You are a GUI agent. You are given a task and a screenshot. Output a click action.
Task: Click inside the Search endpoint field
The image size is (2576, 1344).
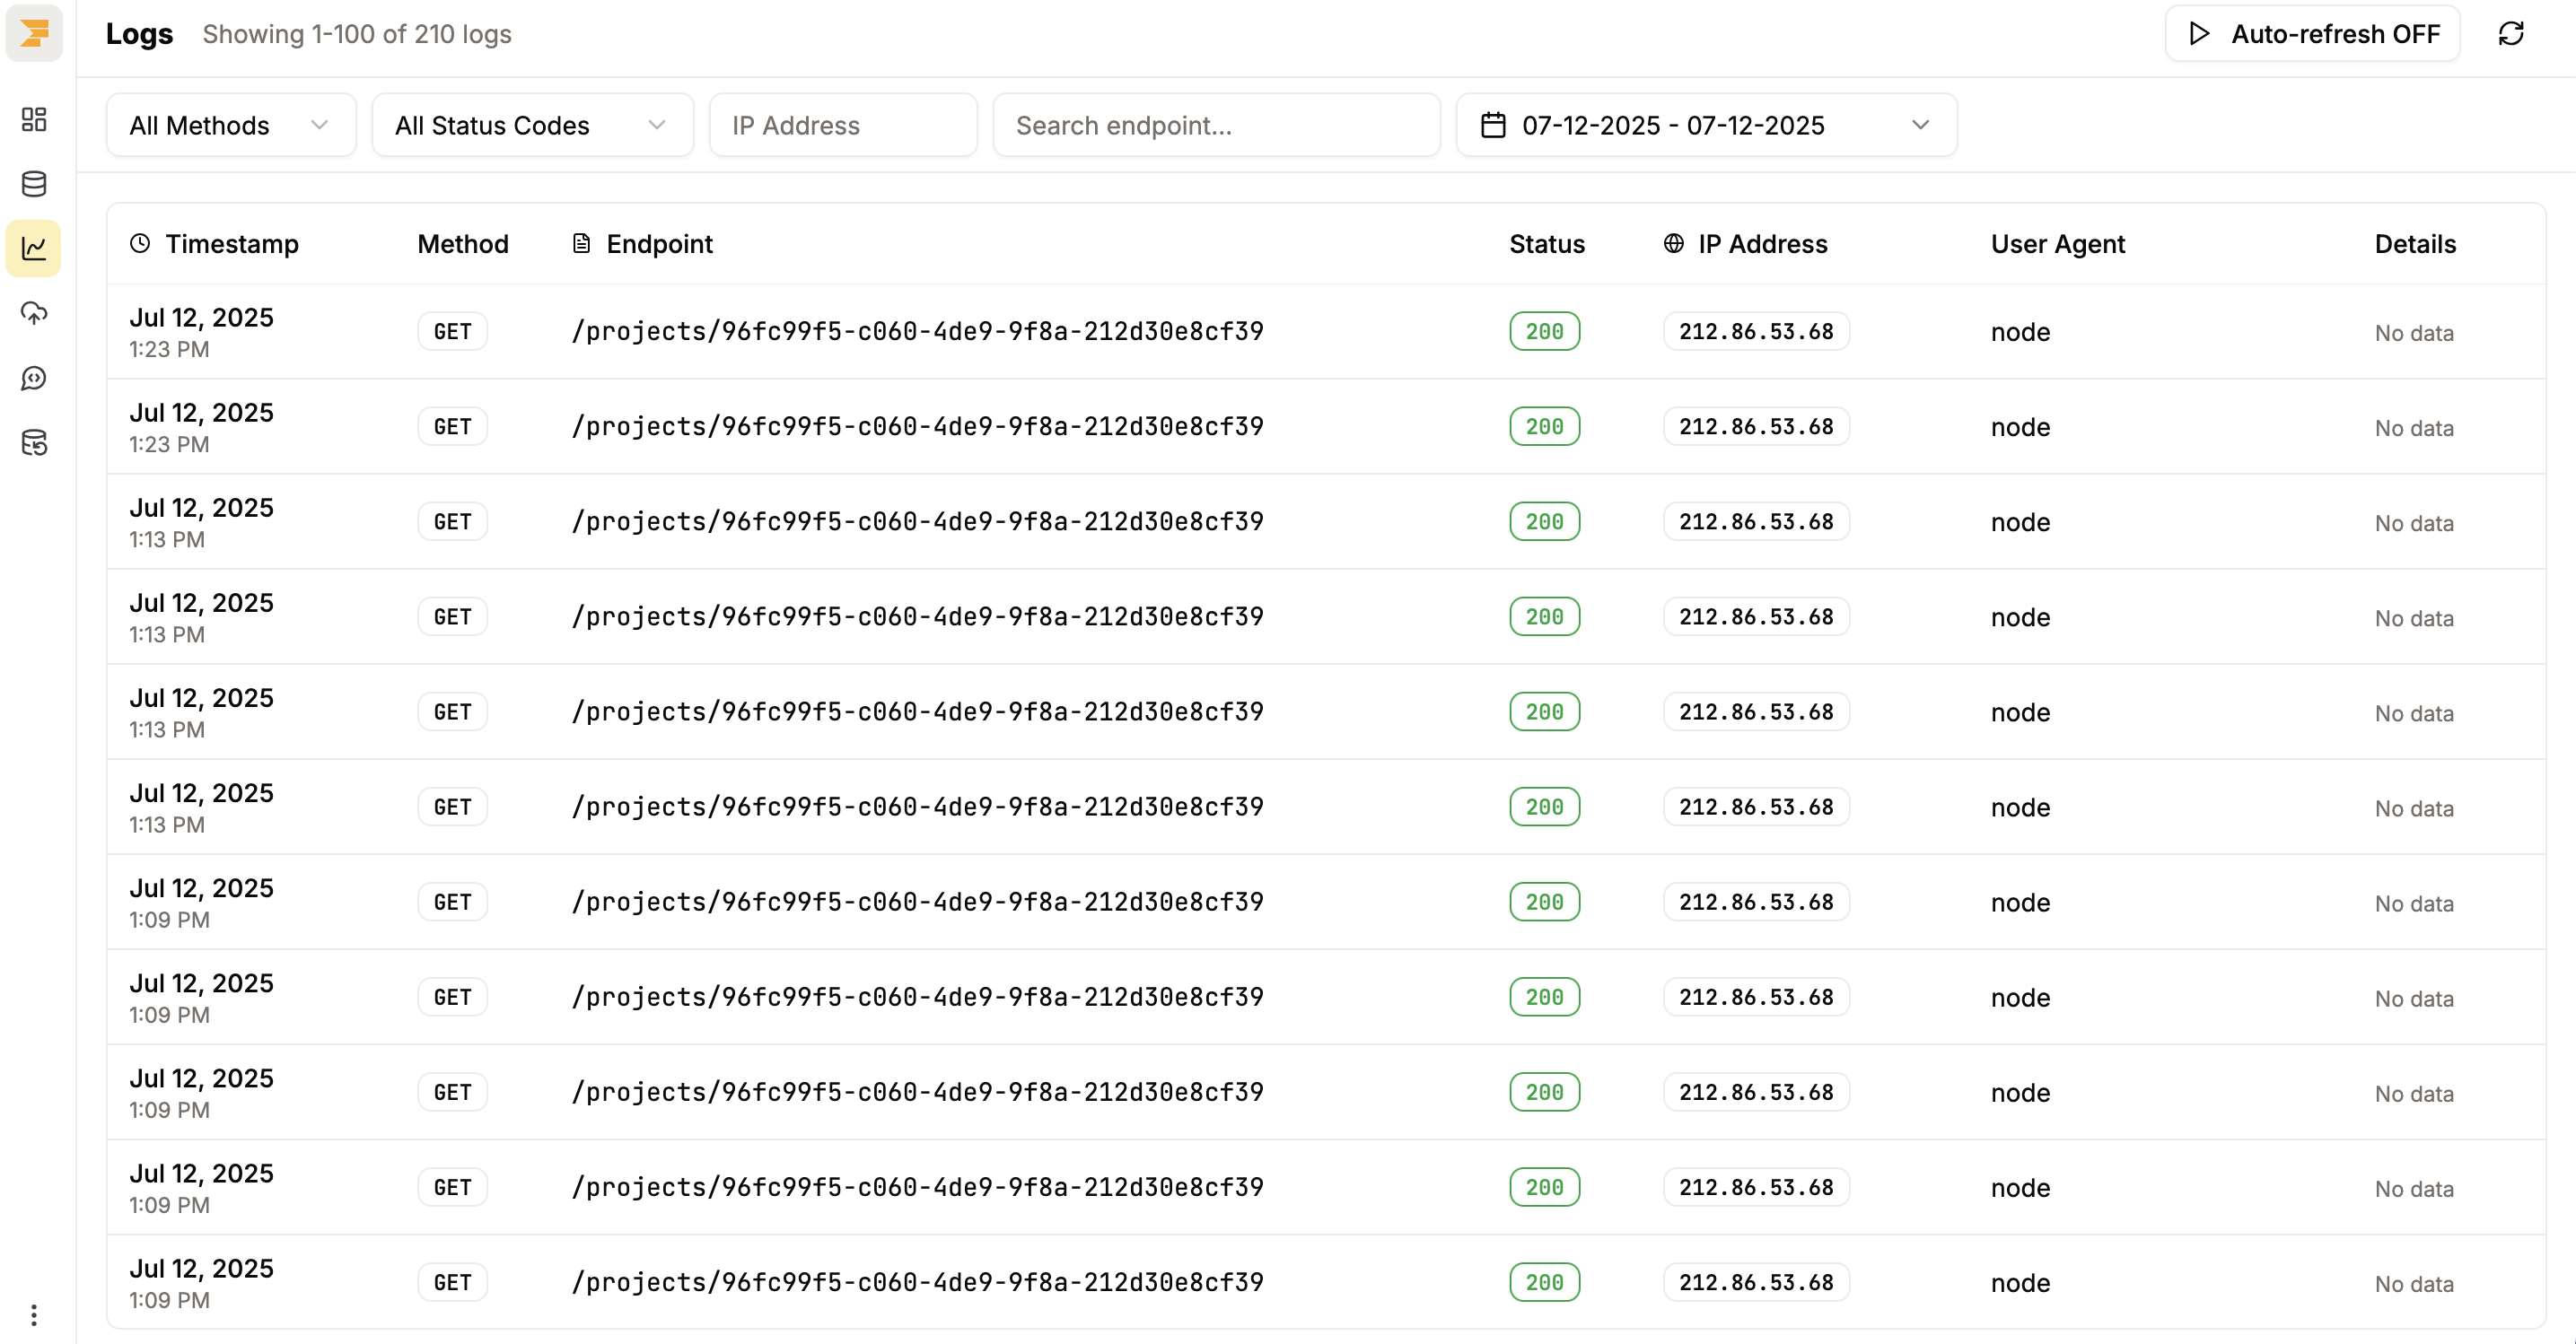[x=1216, y=125]
